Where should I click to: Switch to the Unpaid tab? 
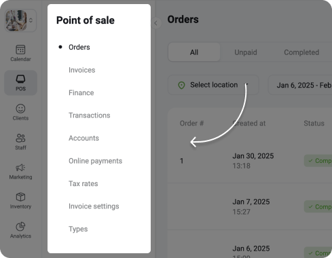pos(246,52)
